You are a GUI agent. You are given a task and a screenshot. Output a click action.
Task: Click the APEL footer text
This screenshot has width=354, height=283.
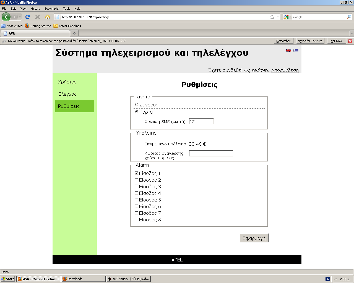coord(177,260)
